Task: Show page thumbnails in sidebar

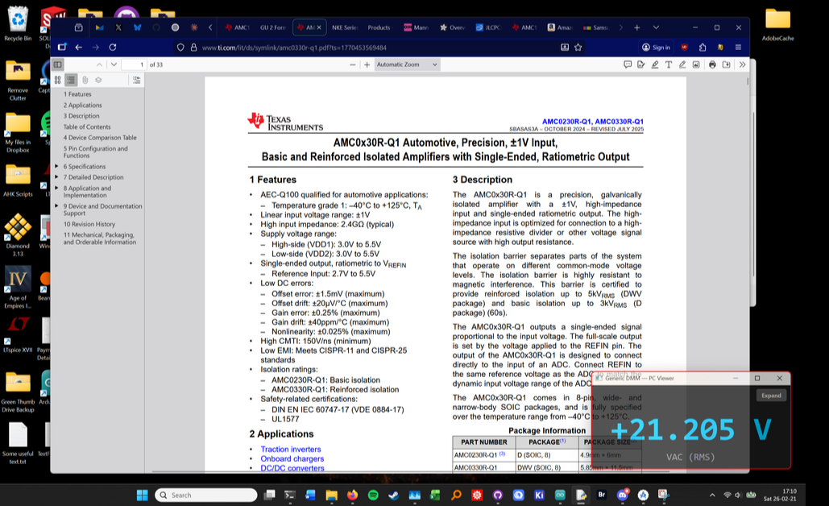Action: (x=58, y=80)
